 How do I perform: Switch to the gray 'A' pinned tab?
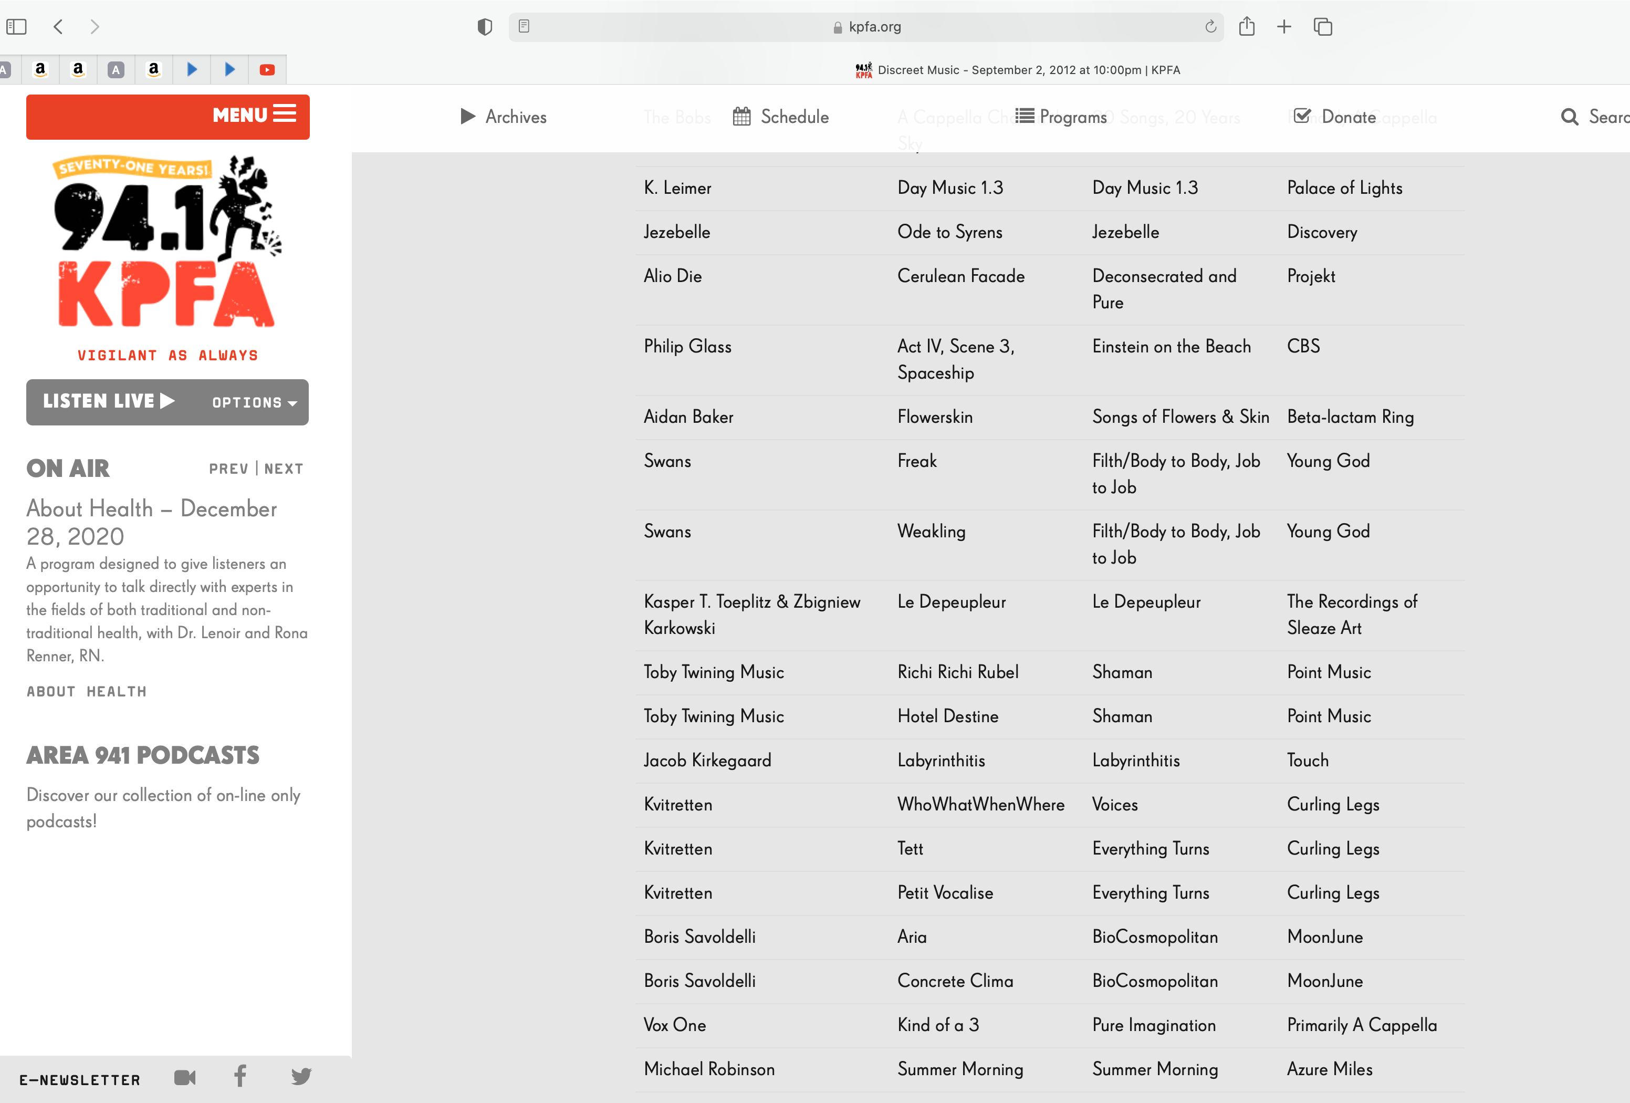(x=116, y=69)
